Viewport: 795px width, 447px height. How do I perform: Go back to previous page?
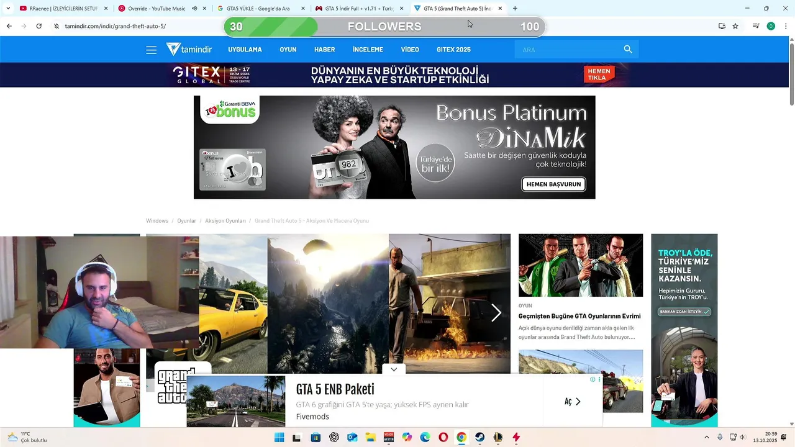[9, 26]
